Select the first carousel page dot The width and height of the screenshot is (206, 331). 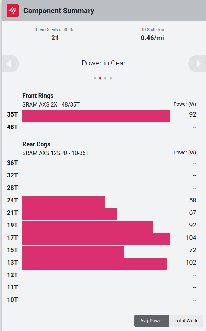[95, 78]
